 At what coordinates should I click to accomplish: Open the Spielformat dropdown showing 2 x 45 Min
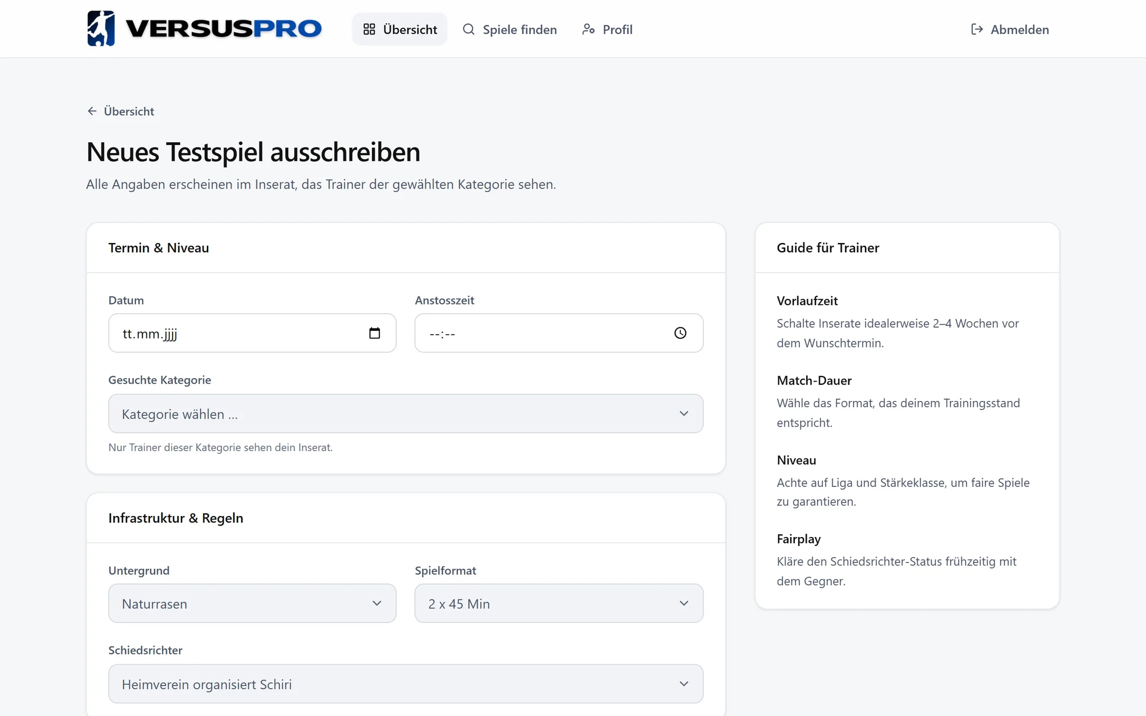click(x=559, y=603)
